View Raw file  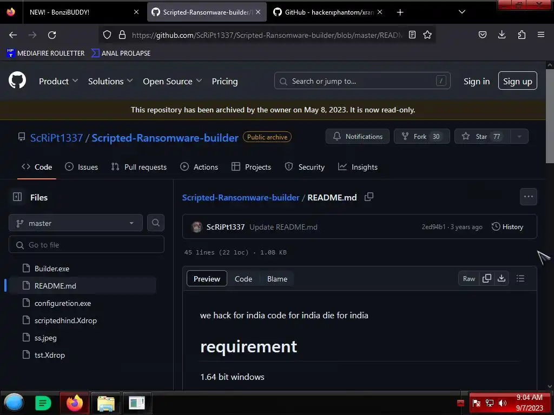[x=469, y=278]
